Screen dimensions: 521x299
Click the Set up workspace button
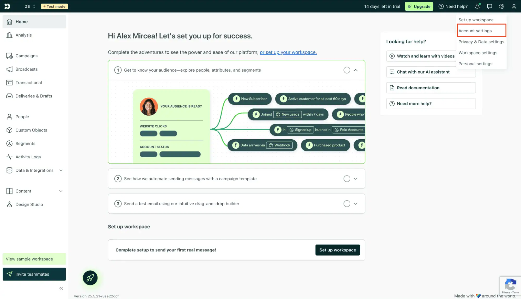coord(338,250)
